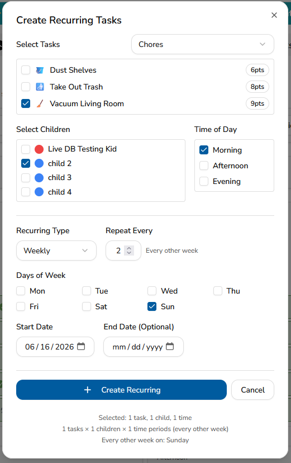The width and height of the screenshot is (291, 463).
Task: Click the Vacuum Living Room task label
Action: [x=87, y=103]
